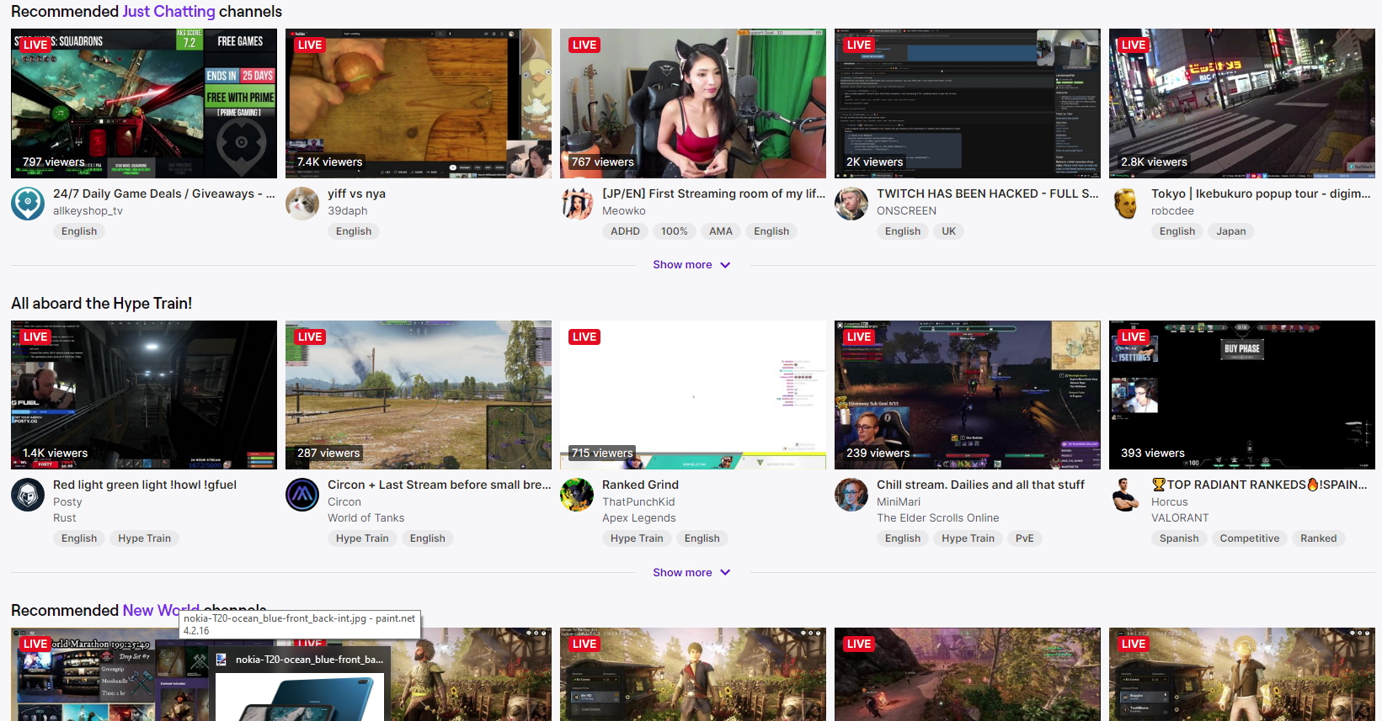Select PvE tag under MiniMari
Image resolution: width=1382 pixels, height=721 pixels.
click(1025, 538)
